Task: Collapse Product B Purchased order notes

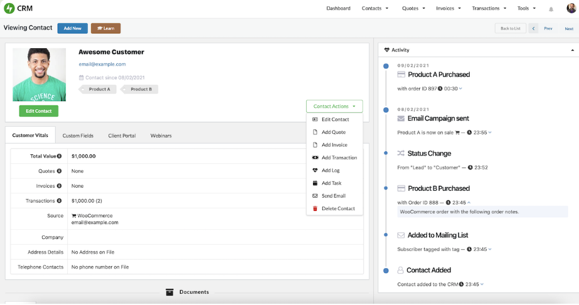Action: tap(470, 202)
